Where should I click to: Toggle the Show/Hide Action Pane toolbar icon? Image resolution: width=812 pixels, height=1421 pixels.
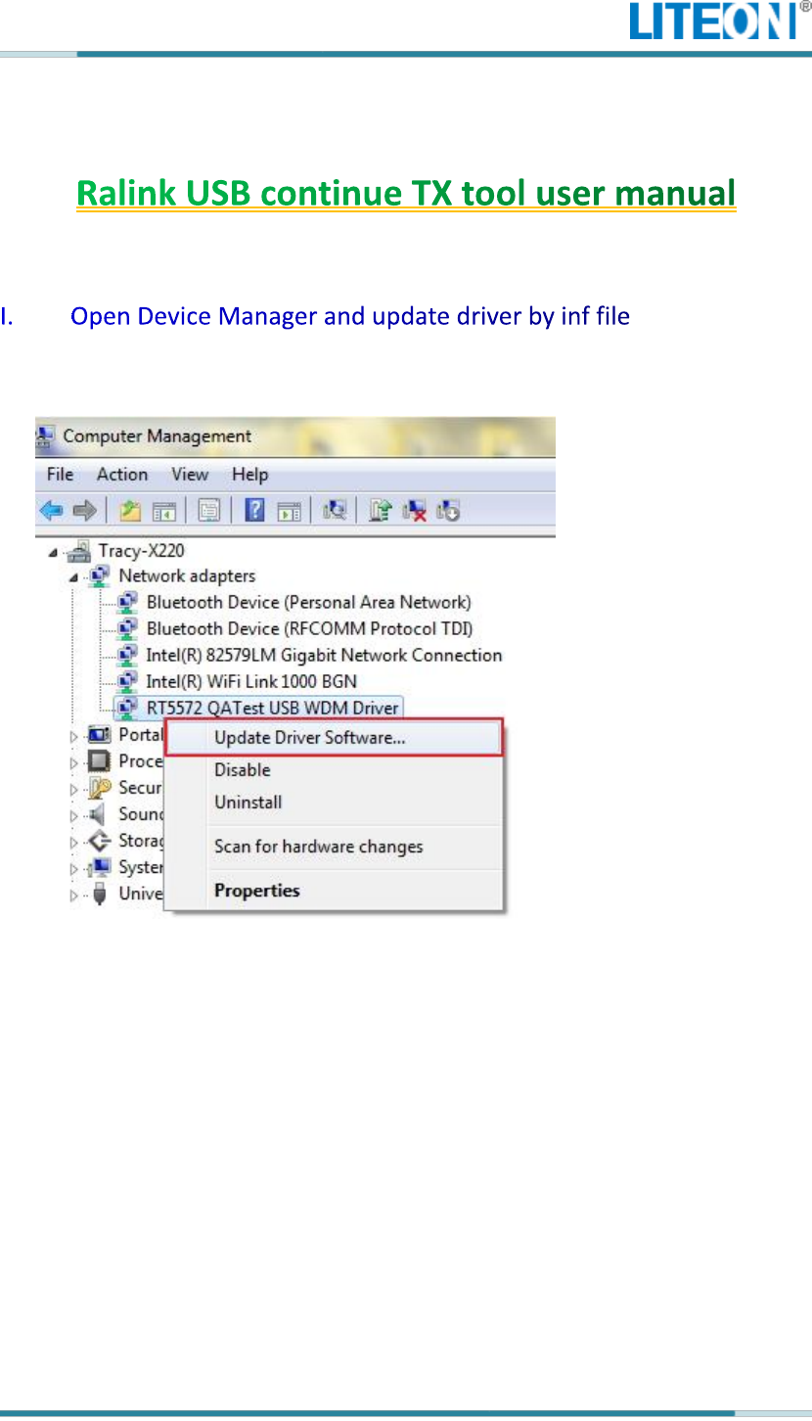tap(288, 510)
